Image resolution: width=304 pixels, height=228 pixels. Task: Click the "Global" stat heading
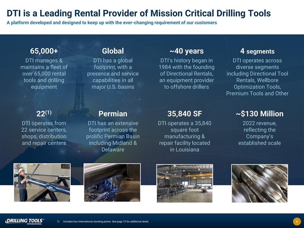coord(113,51)
